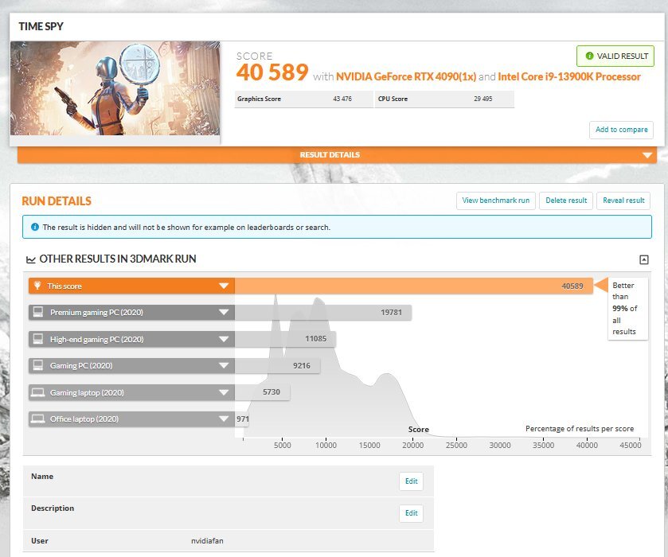
Task: Click the CPU Score value 29 495
Action: (x=482, y=99)
